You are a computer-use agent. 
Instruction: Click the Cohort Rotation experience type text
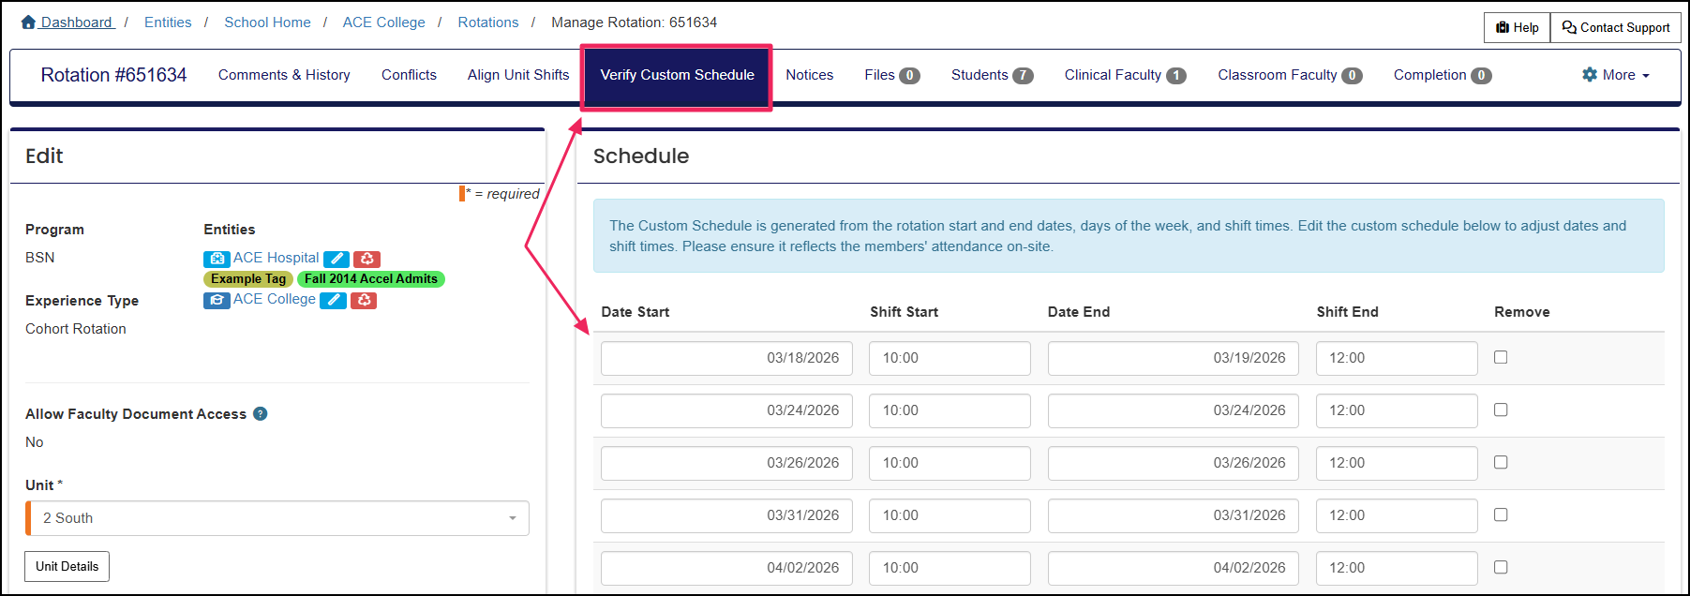click(76, 329)
